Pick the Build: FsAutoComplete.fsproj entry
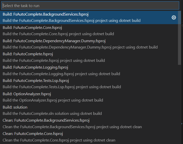 point(89,57)
